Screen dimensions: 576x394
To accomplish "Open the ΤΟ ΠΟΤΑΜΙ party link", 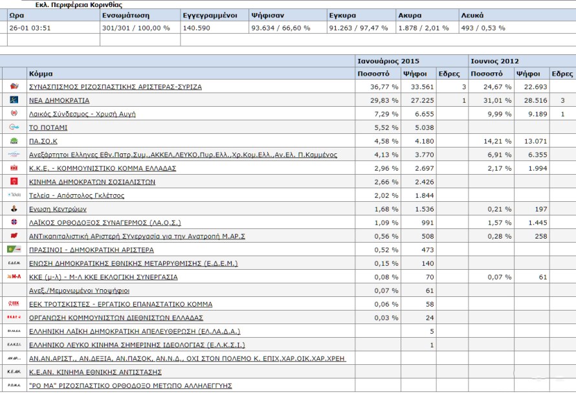I will point(49,127).
